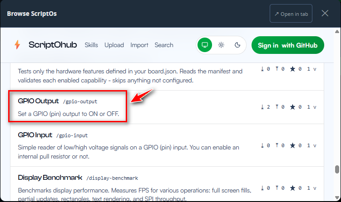Click the download count icon on Display Benchmark row
Image resolution: width=341 pixels, height=202 pixels.
pos(262,188)
